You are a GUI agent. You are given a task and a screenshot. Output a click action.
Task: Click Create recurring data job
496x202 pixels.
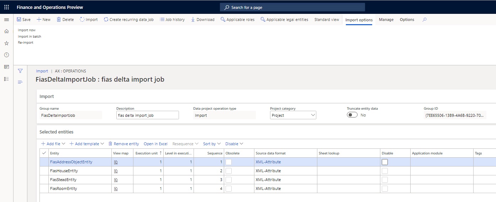pos(128,20)
